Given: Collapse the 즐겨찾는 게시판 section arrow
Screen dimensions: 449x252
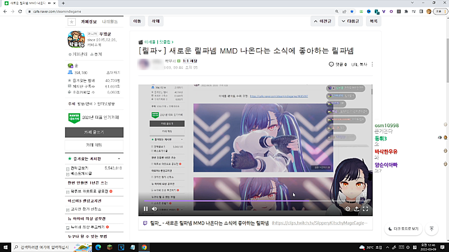Looking at the screenshot, I should tap(119, 159).
